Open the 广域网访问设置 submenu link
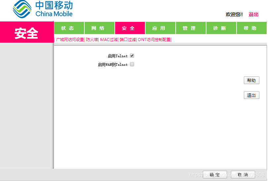Screen dimensions: 268x181 70,40
